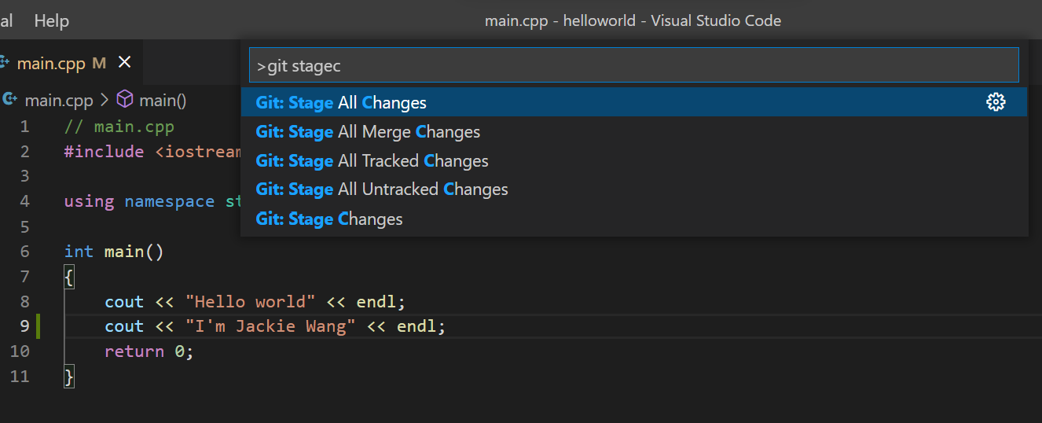Click the main() symbol cube icon in breadcrumbs
The image size is (1042, 423).
tap(125, 100)
